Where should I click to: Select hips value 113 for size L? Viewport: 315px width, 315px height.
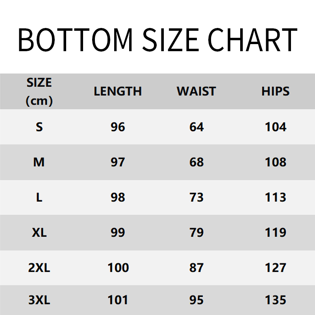pos(275,197)
